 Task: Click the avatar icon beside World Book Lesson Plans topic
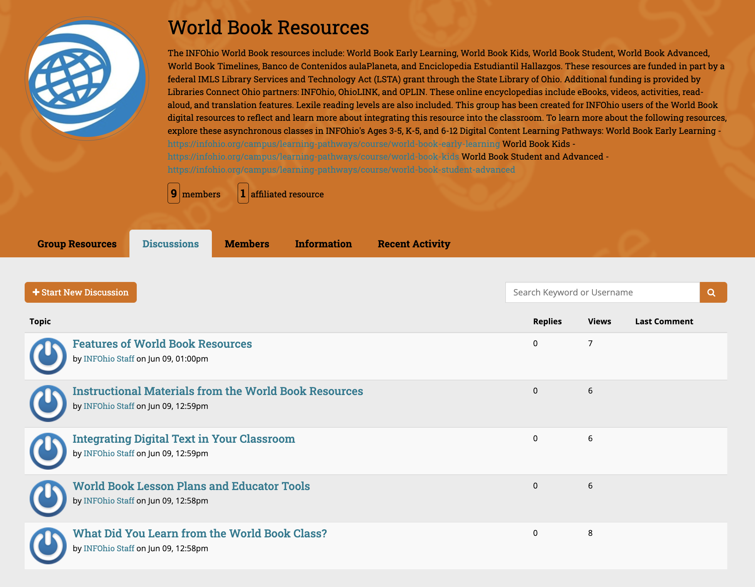(x=48, y=499)
